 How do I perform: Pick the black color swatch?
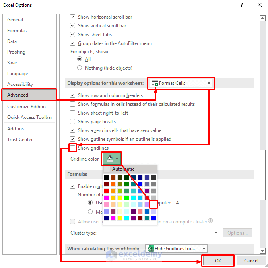[106, 177]
